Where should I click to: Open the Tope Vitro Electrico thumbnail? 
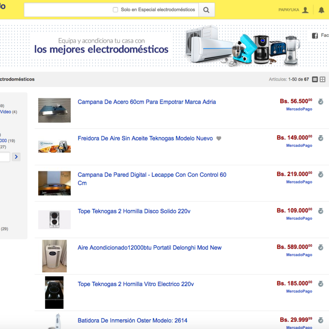coord(54,292)
